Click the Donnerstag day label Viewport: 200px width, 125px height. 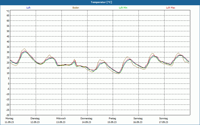[x=86, y=118]
